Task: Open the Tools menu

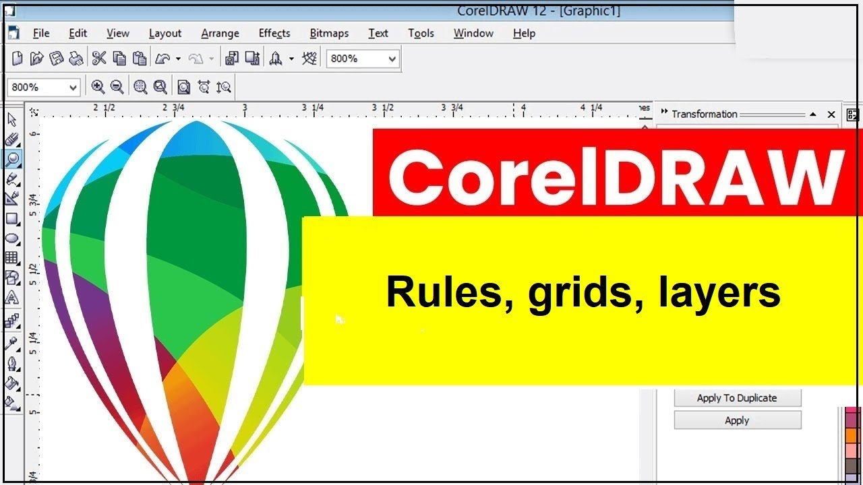Action: point(421,33)
